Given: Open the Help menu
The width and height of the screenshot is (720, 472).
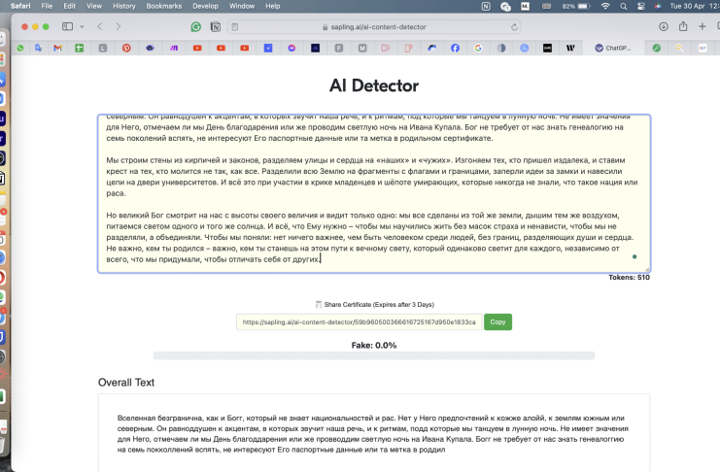Looking at the screenshot, I should [273, 6].
